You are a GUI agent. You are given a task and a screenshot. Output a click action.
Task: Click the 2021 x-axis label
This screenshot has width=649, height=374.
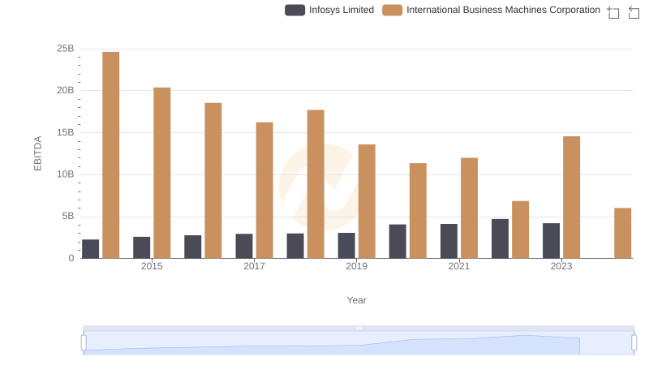click(459, 266)
